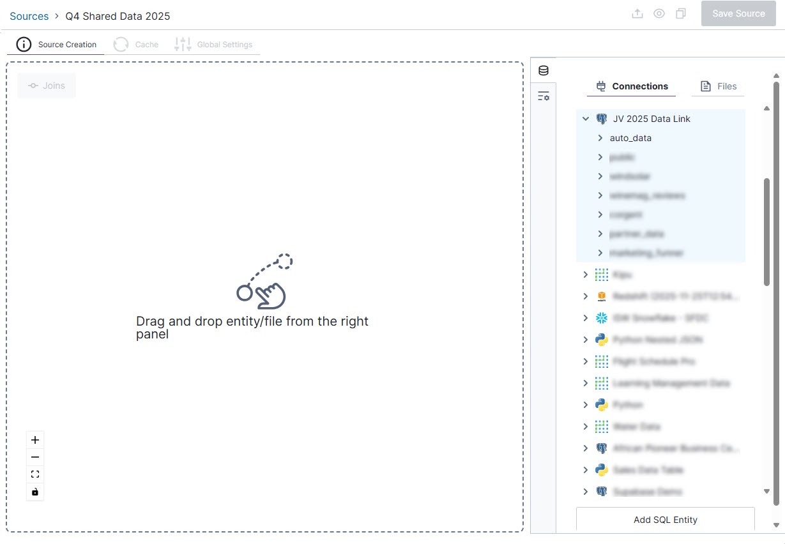Zoom out on the canvas with minus icon
This screenshot has width=785, height=544.
pyautogui.click(x=35, y=457)
